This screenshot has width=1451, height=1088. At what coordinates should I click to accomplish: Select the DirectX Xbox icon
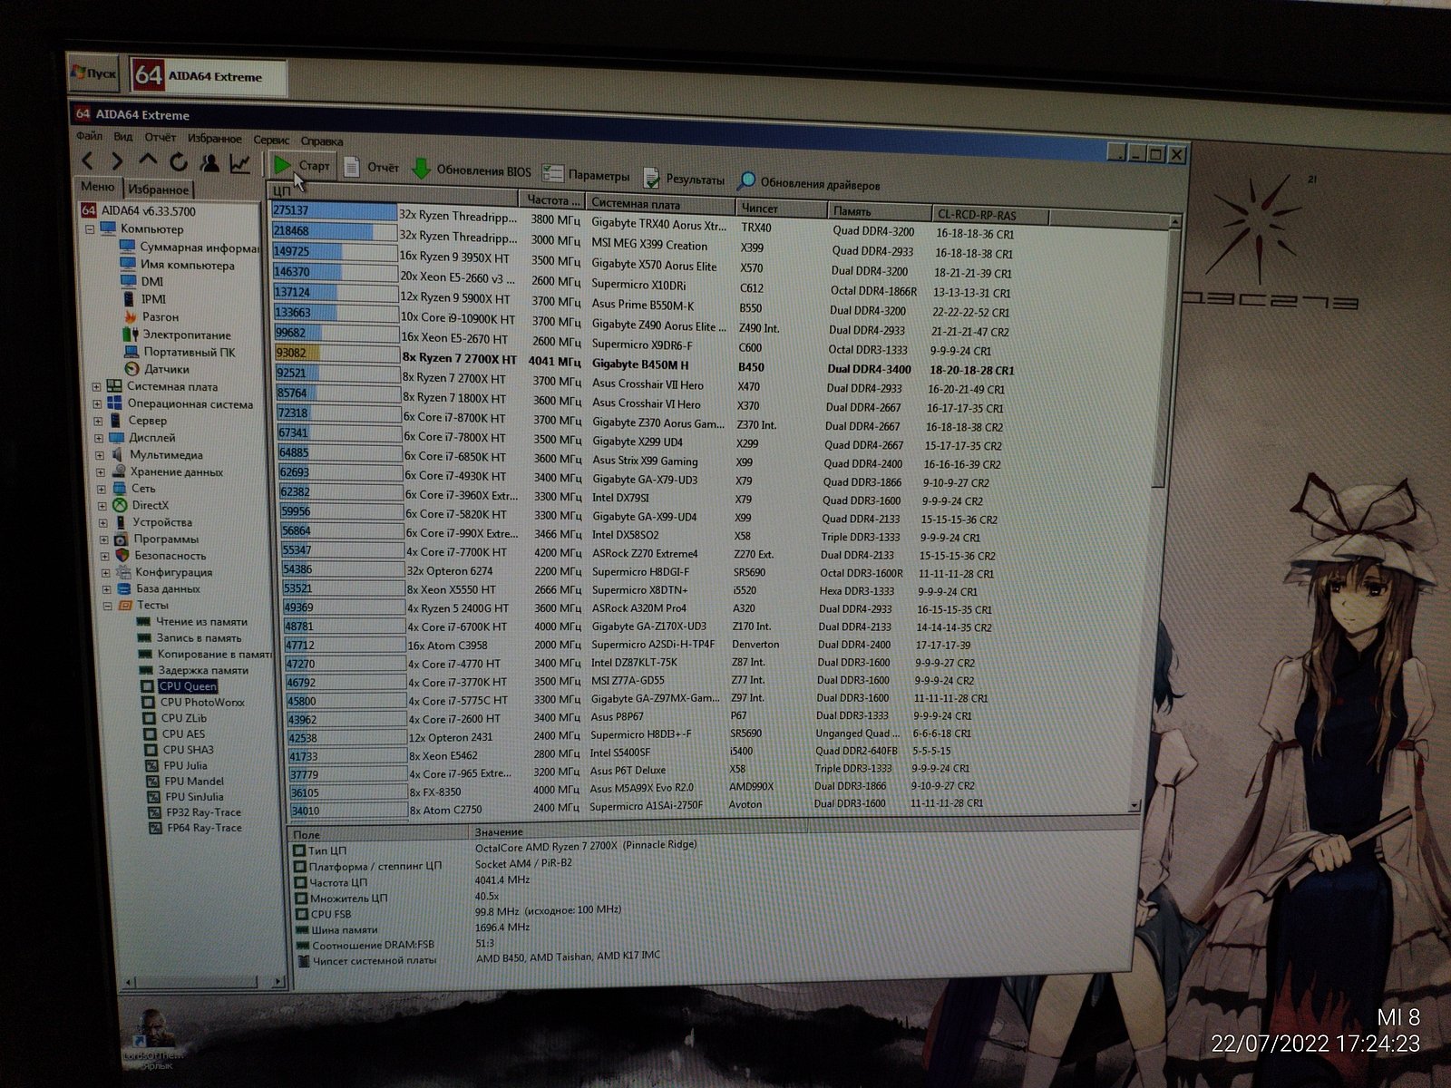[120, 505]
